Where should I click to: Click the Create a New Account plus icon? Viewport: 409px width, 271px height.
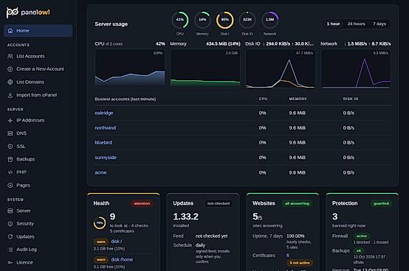point(10,69)
